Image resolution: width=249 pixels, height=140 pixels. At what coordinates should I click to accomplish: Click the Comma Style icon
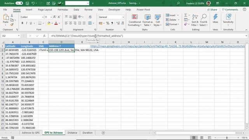[x=112, y=23]
